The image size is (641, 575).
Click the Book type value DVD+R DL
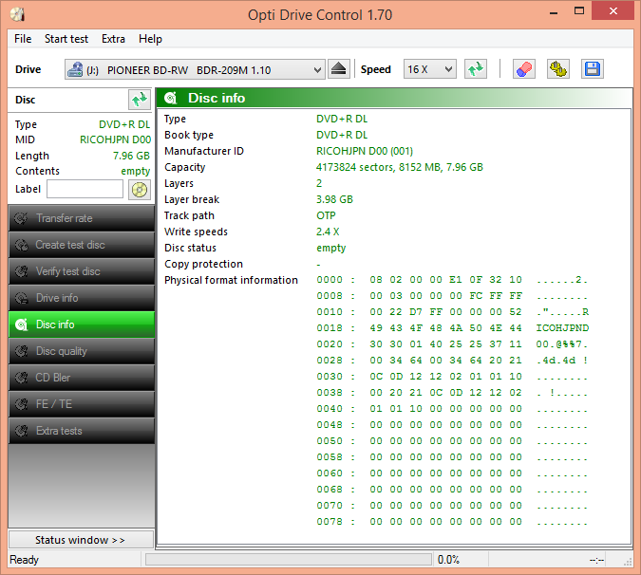[x=342, y=135]
